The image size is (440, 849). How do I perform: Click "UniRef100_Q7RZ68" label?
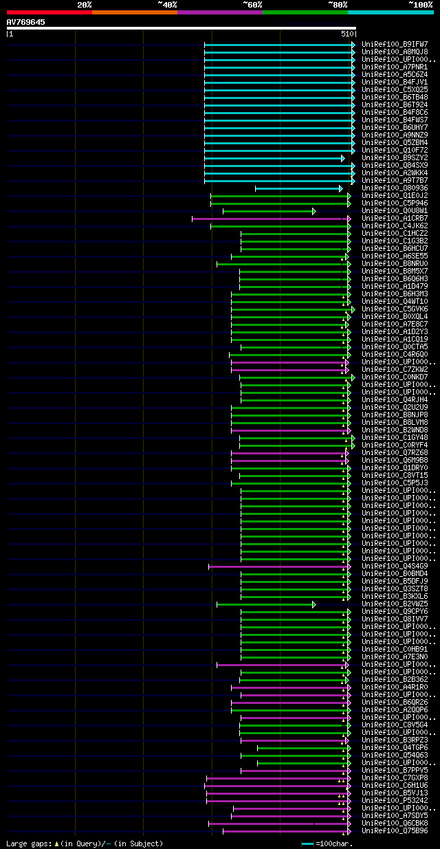click(395, 453)
